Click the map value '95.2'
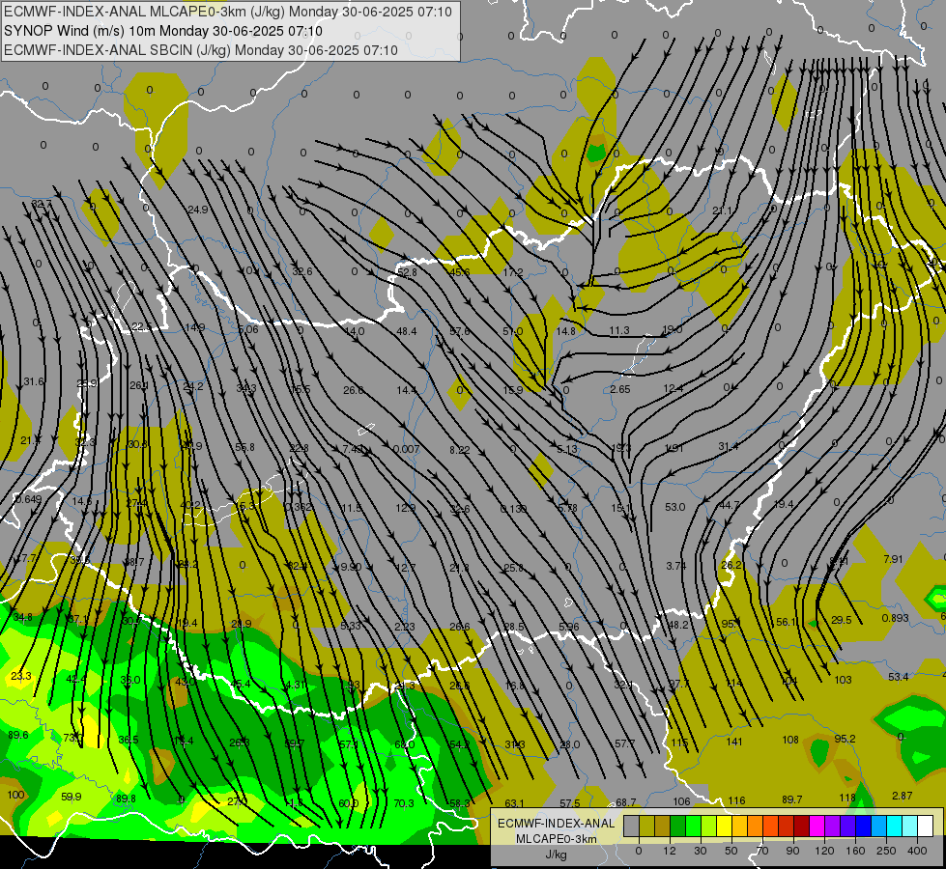The image size is (946, 869). [x=845, y=739]
